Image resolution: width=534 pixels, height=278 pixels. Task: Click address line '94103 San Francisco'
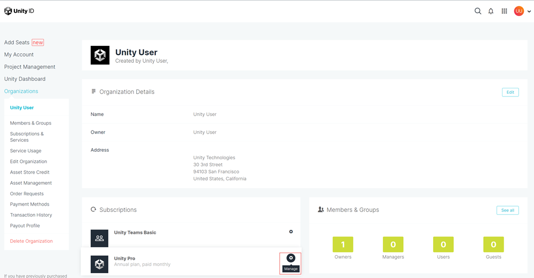click(216, 171)
